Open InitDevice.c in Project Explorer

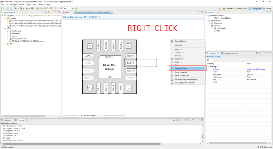[16, 31]
